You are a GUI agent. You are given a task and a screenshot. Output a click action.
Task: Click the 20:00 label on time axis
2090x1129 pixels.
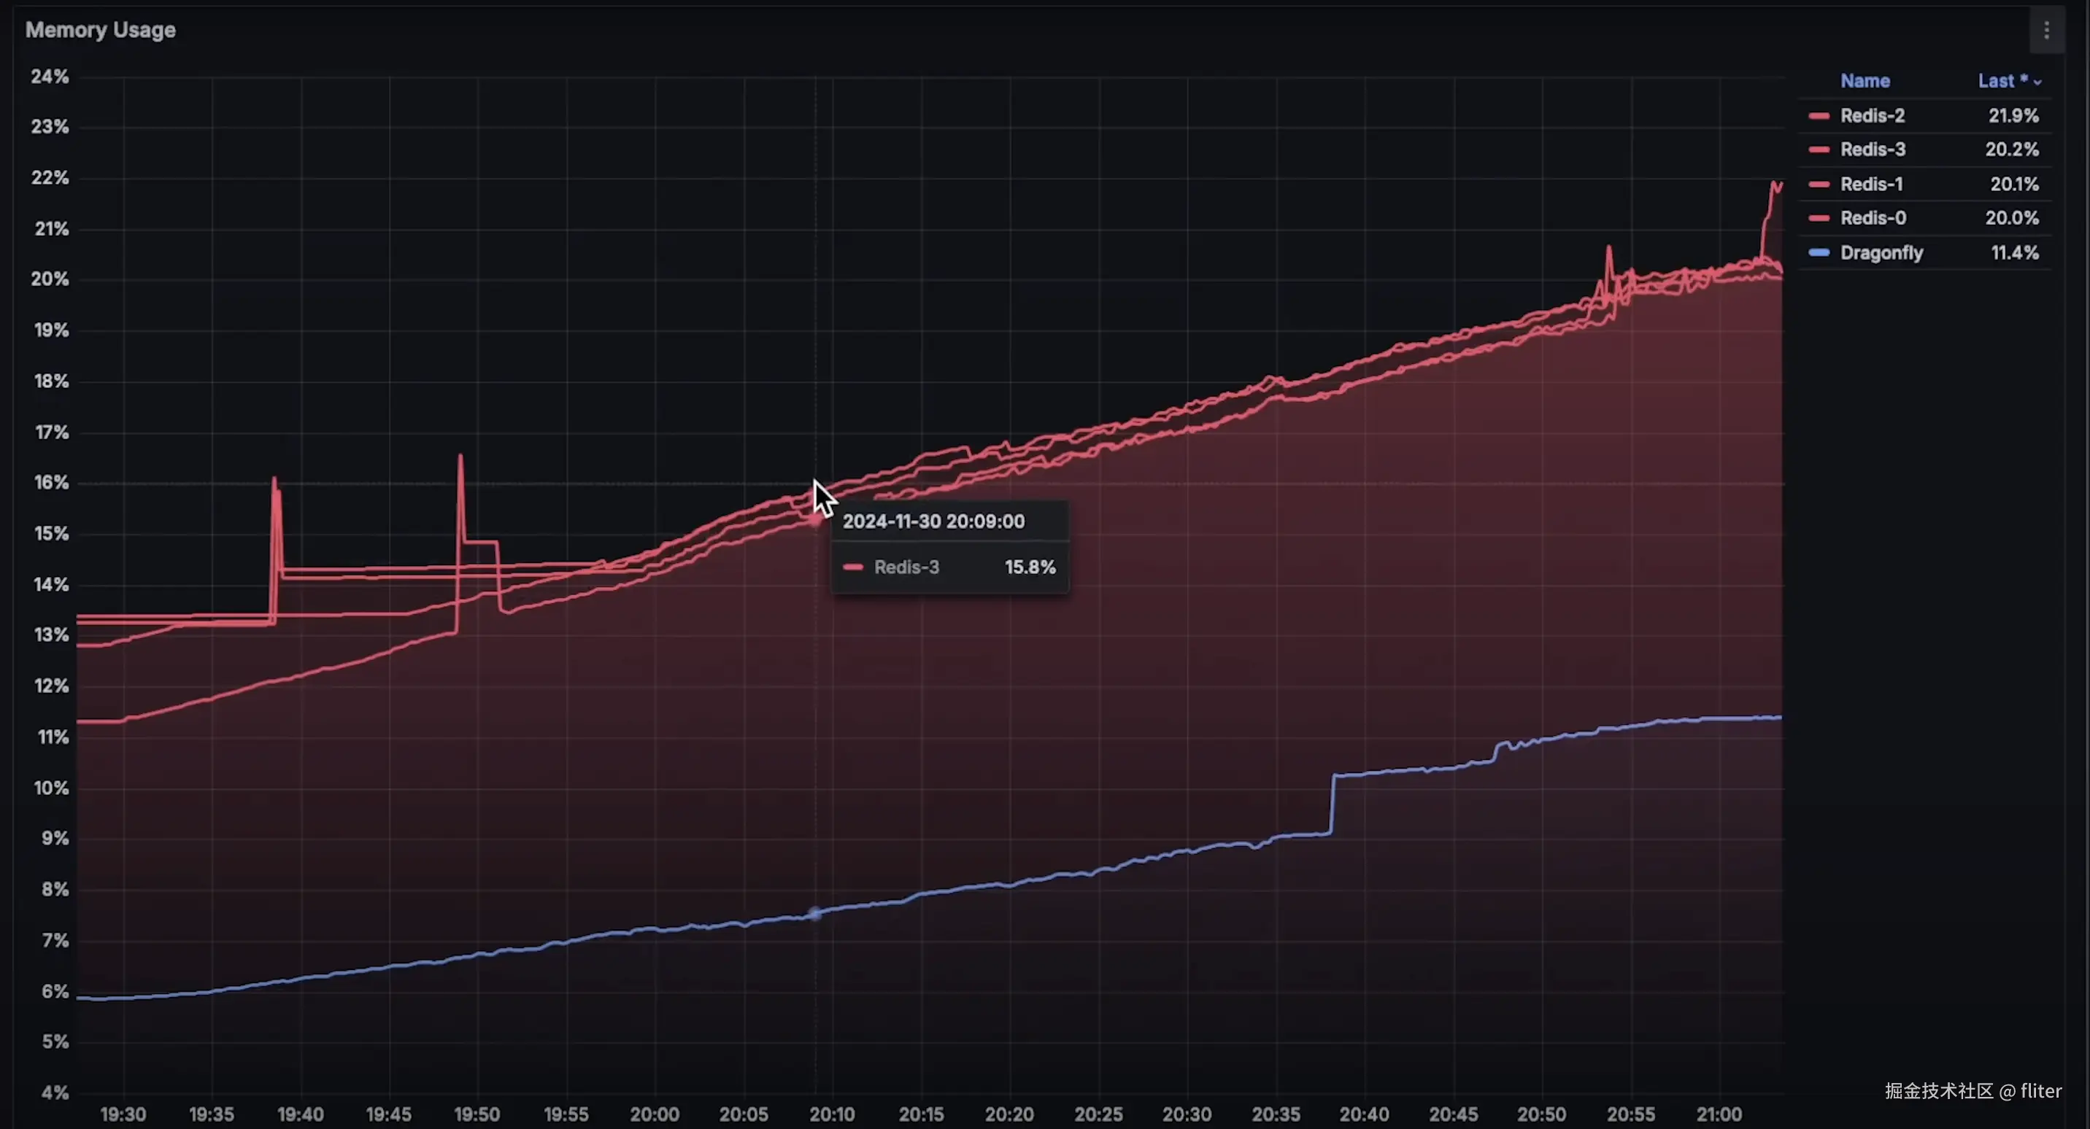click(x=654, y=1114)
